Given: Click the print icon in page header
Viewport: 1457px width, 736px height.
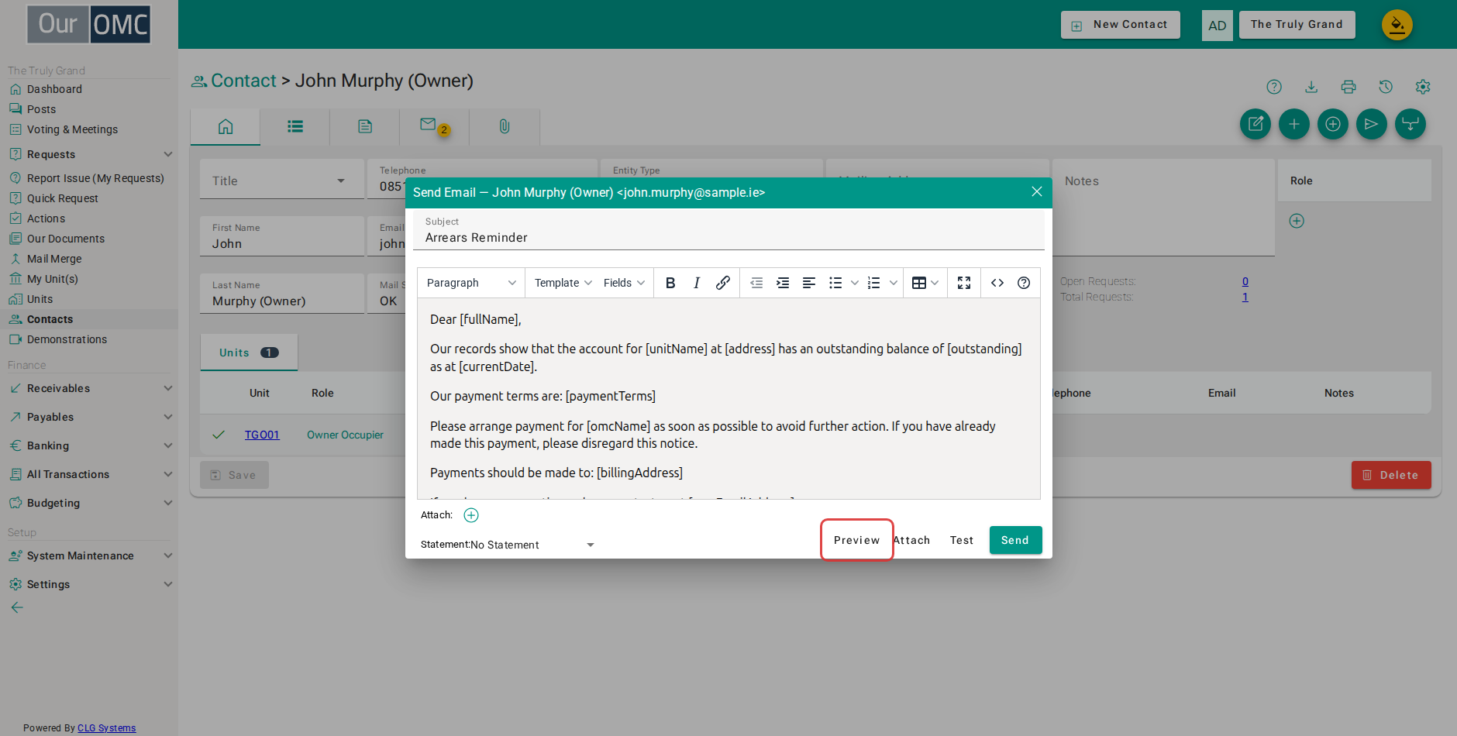Looking at the screenshot, I should click(1348, 87).
